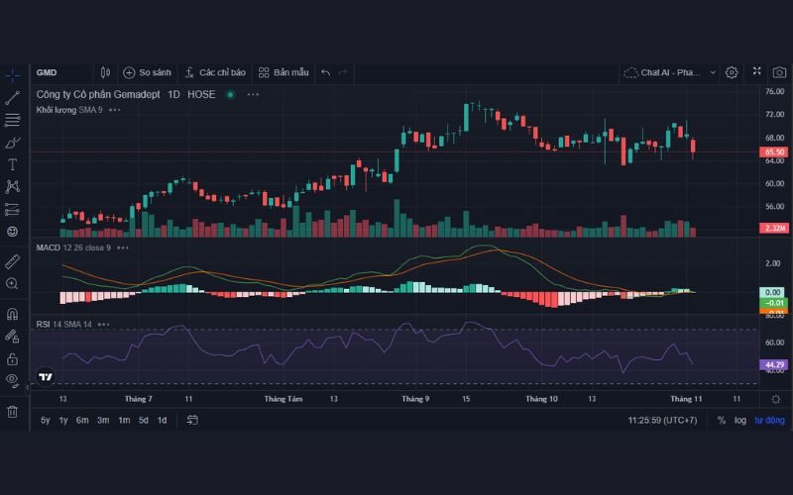Image resolution: width=793 pixels, height=495 pixels.
Task: Open Các chỉ báo indicators menu
Action: tap(214, 72)
